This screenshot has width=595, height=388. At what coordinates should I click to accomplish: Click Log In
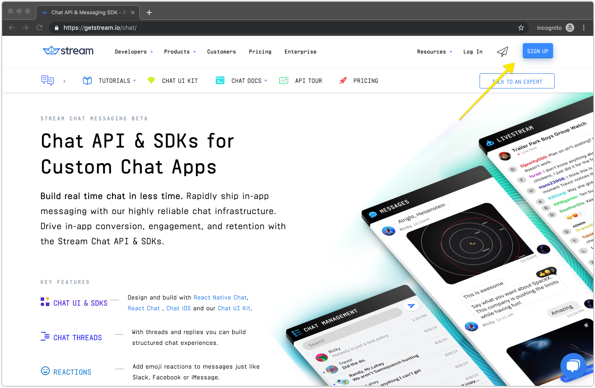473,52
